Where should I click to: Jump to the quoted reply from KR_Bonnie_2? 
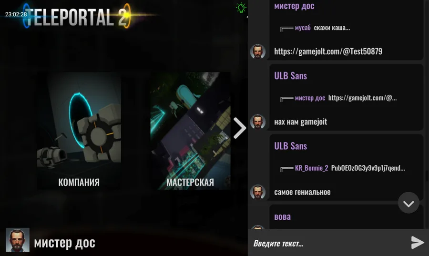[x=343, y=168]
